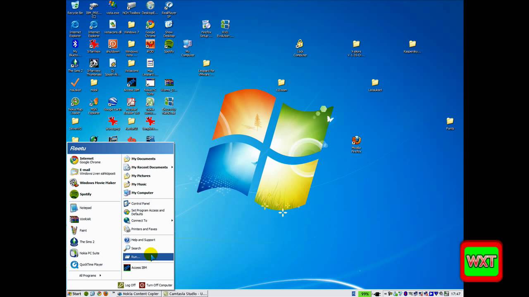Open Internet Google Chrome in Start menu
This screenshot has width=529, height=297.
94,160
